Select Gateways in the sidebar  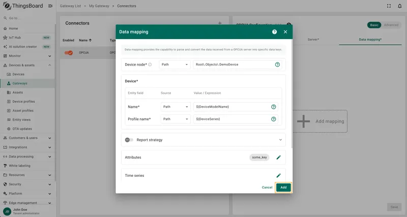(27, 83)
